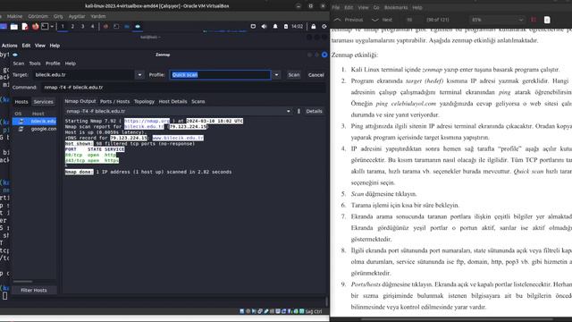This screenshot has width=572, height=322.
Task: Switch to the Nmap Output tab
Action: point(80,101)
